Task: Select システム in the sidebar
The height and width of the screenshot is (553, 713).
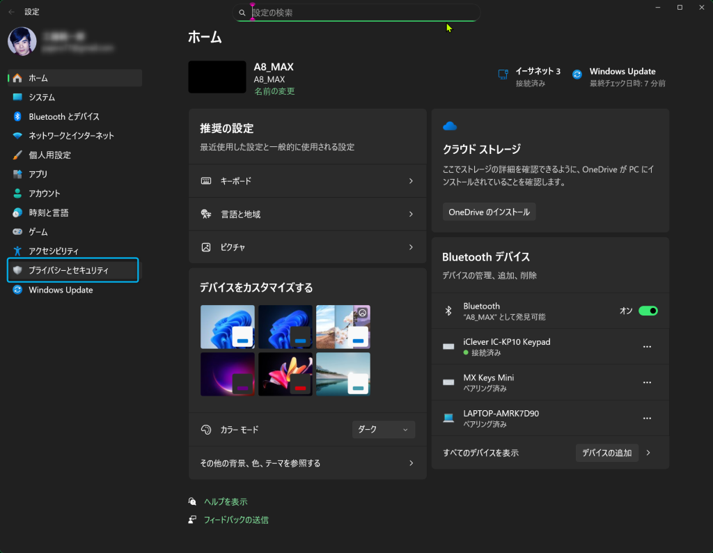Action: coord(42,98)
